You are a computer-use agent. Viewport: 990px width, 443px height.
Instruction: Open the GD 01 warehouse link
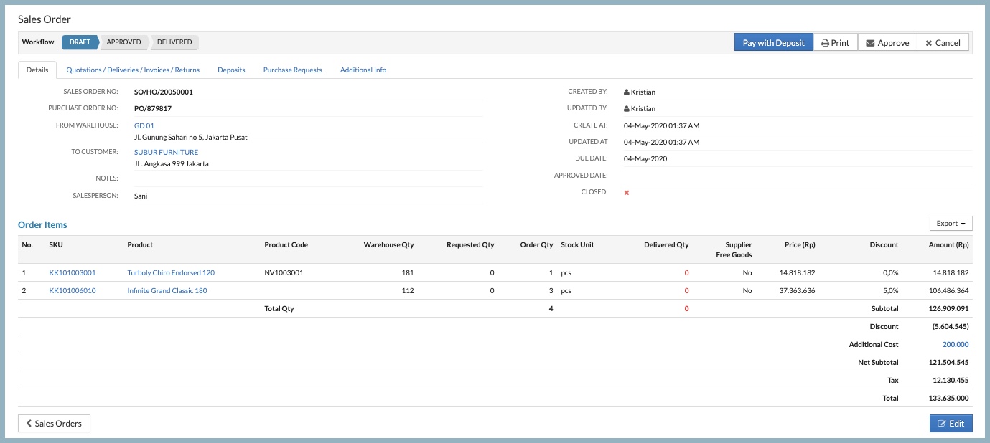(x=144, y=126)
